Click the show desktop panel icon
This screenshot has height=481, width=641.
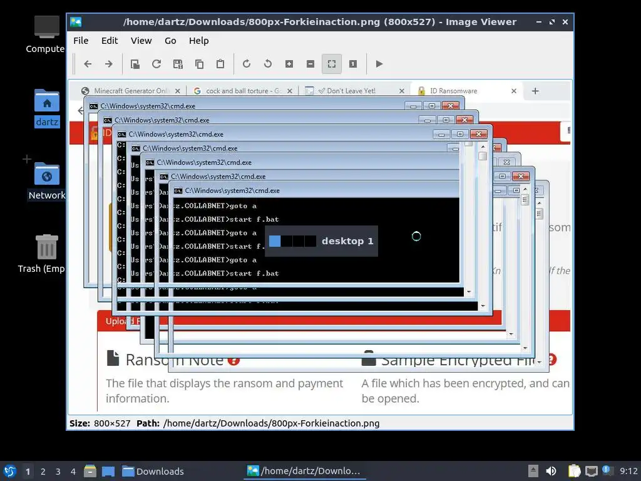tap(108, 471)
